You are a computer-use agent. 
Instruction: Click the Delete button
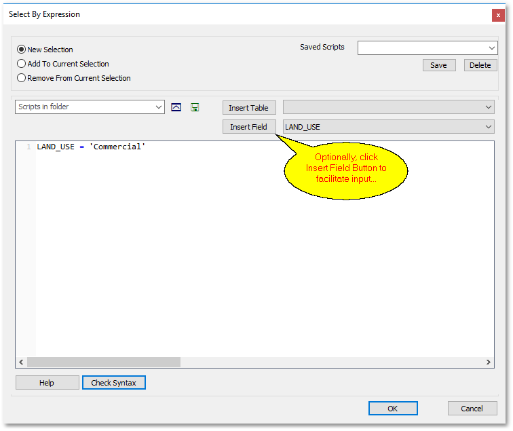point(480,65)
